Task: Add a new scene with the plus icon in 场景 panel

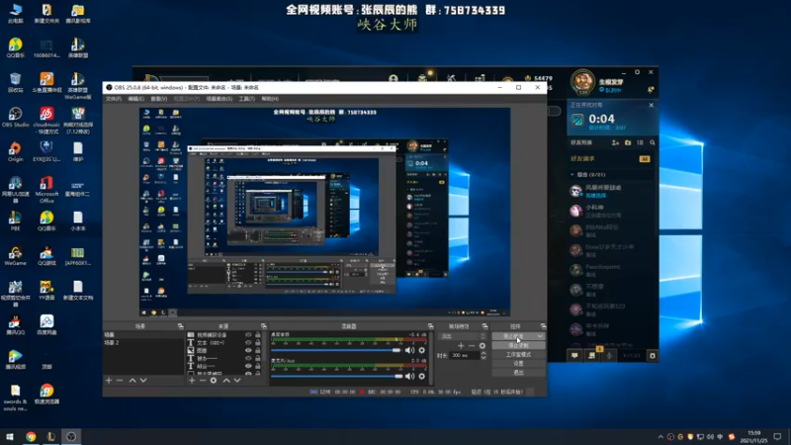Action: pos(109,380)
